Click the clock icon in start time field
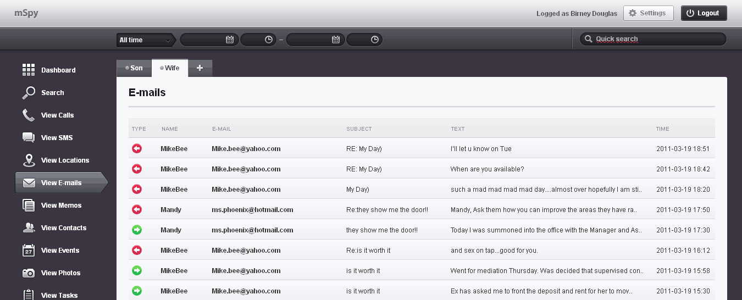The height and width of the screenshot is (300, 742). point(269,40)
